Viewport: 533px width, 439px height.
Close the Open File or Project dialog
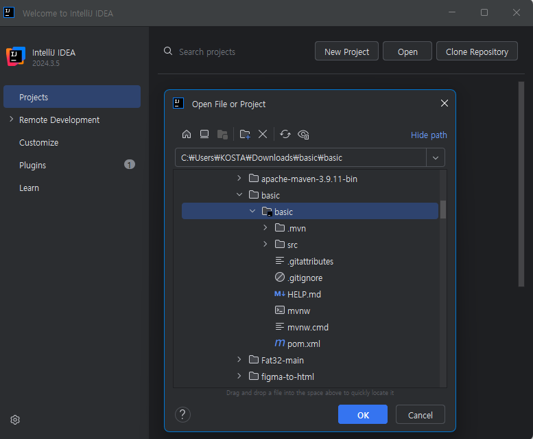click(445, 103)
